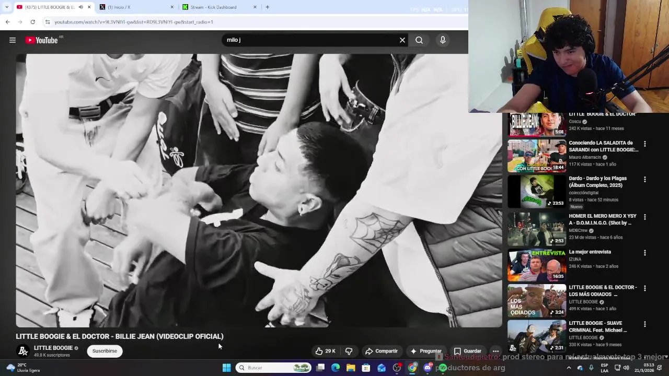Close the Inicio / X tab

(x=172, y=7)
